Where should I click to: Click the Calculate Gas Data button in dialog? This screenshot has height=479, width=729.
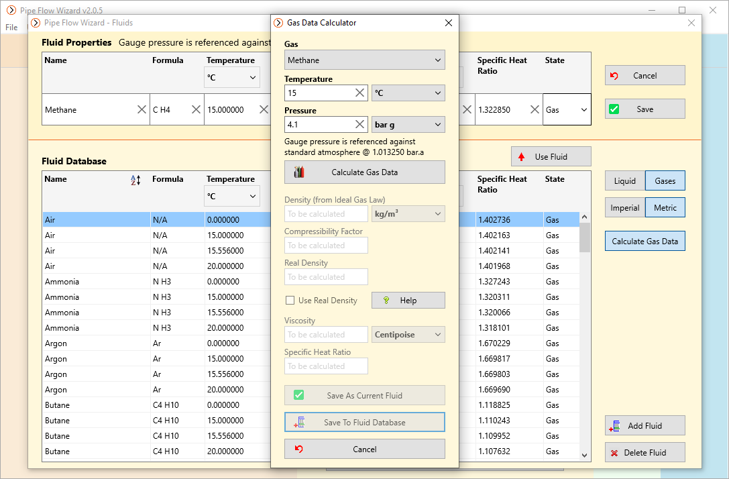(365, 172)
